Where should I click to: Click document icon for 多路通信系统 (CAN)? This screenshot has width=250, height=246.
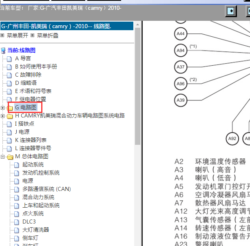click(x=17, y=189)
